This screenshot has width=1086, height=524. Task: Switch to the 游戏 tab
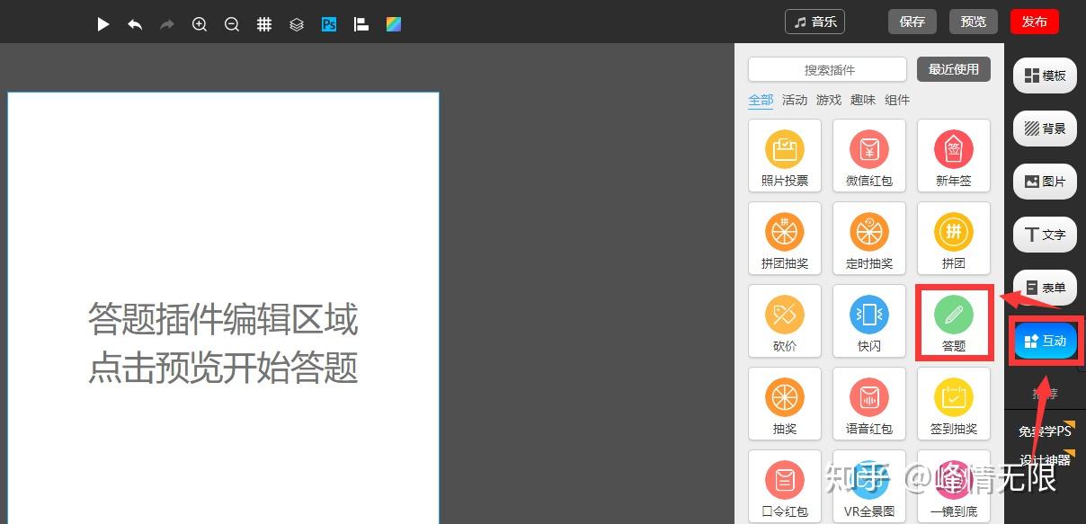(x=829, y=100)
